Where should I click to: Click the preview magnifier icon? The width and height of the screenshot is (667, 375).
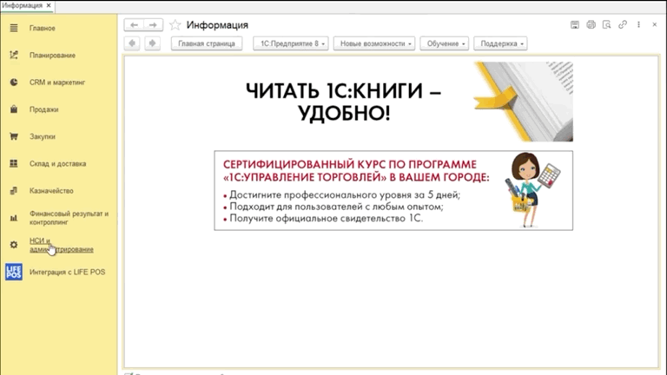click(606, 24)
